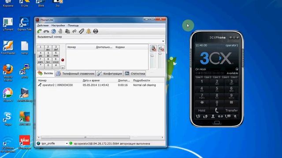The height and width of the screenshot is (158, 282).
Task: Click the call forward arrow icon in PhonerLite
Action: 74,31
